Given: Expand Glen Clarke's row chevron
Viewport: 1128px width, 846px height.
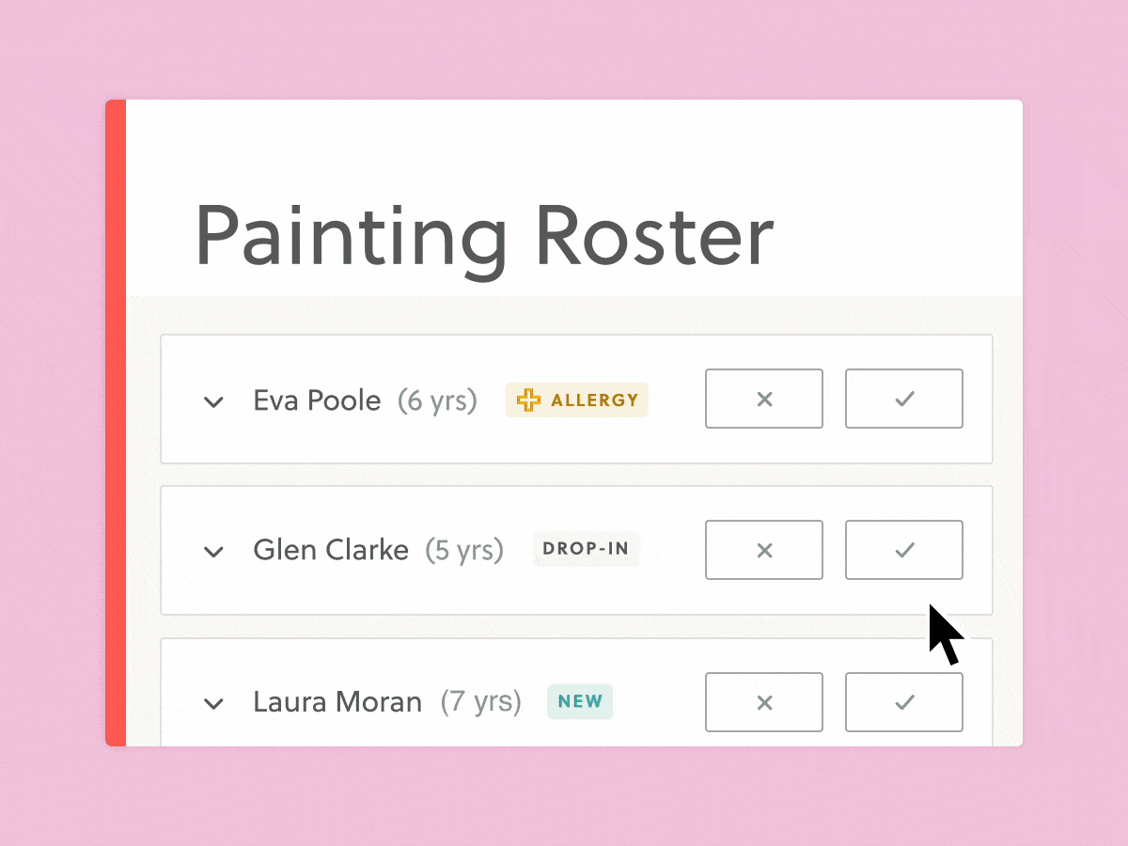Looking at the screenshot, I should coord(214,552).
